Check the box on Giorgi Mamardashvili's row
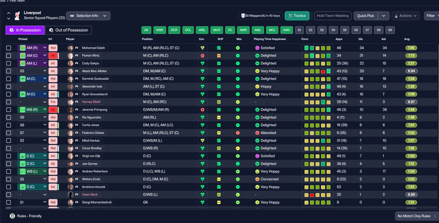439x223 pixels. [x=9, y=202]
